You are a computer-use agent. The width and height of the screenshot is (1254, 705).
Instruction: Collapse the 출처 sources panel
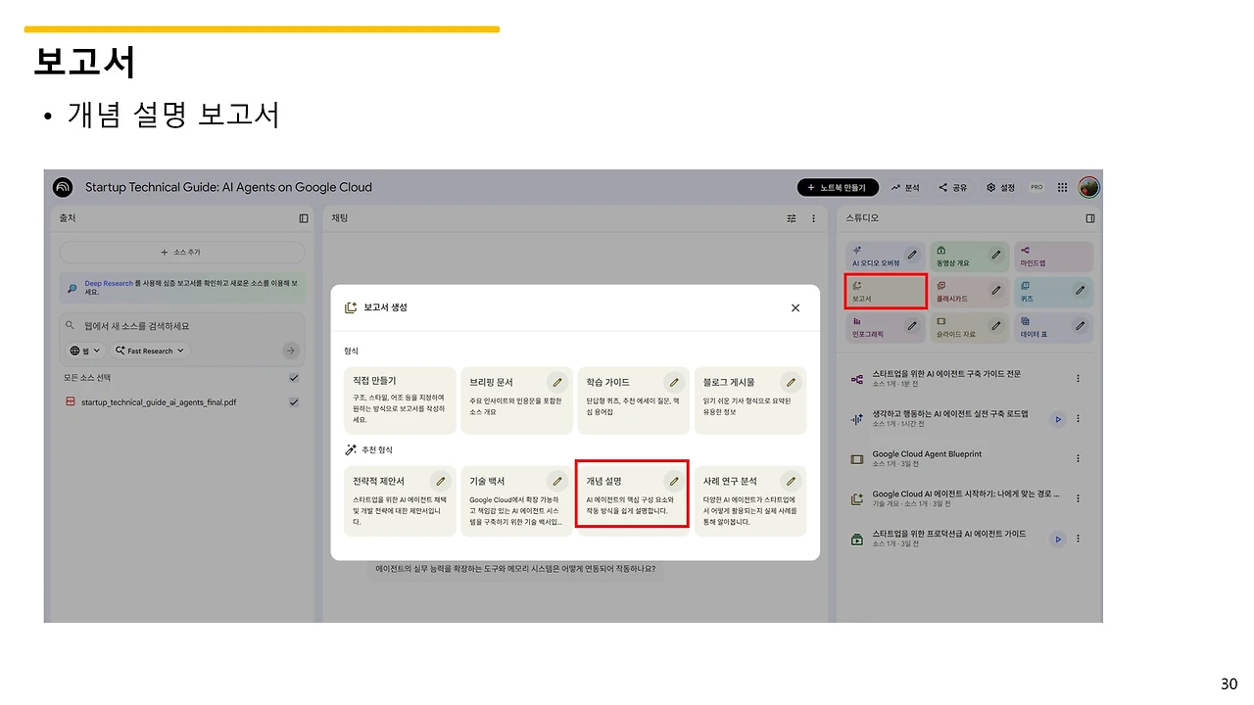(x=304, y=218)
